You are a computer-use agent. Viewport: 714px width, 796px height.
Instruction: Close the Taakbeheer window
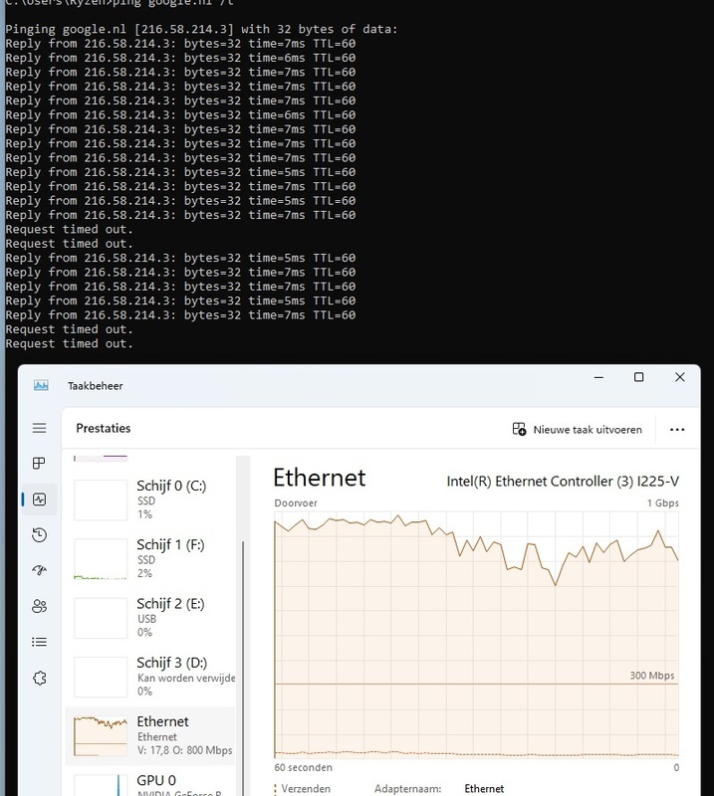tap(680, 377)
